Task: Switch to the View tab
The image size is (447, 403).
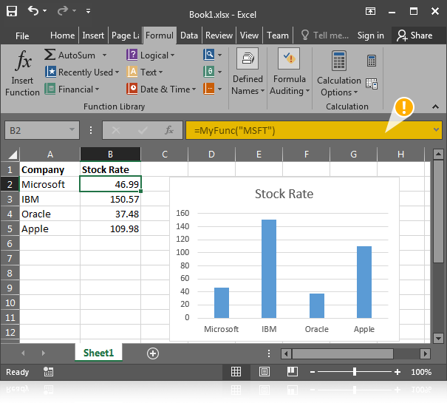Action: 249,35
